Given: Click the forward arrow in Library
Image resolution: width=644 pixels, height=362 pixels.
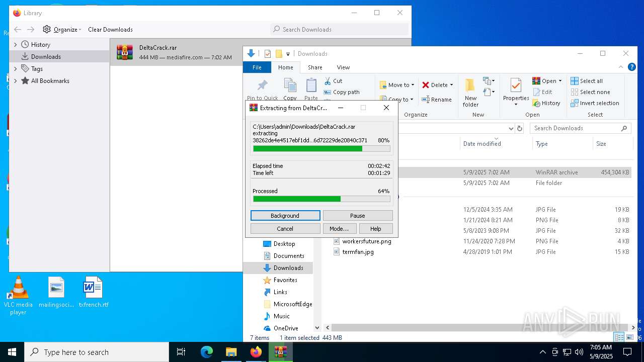Looking at the screenshot, I should coord(31,30).
